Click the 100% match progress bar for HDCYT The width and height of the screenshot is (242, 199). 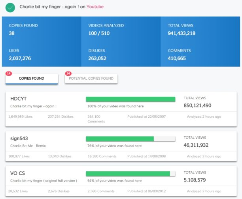130,99
